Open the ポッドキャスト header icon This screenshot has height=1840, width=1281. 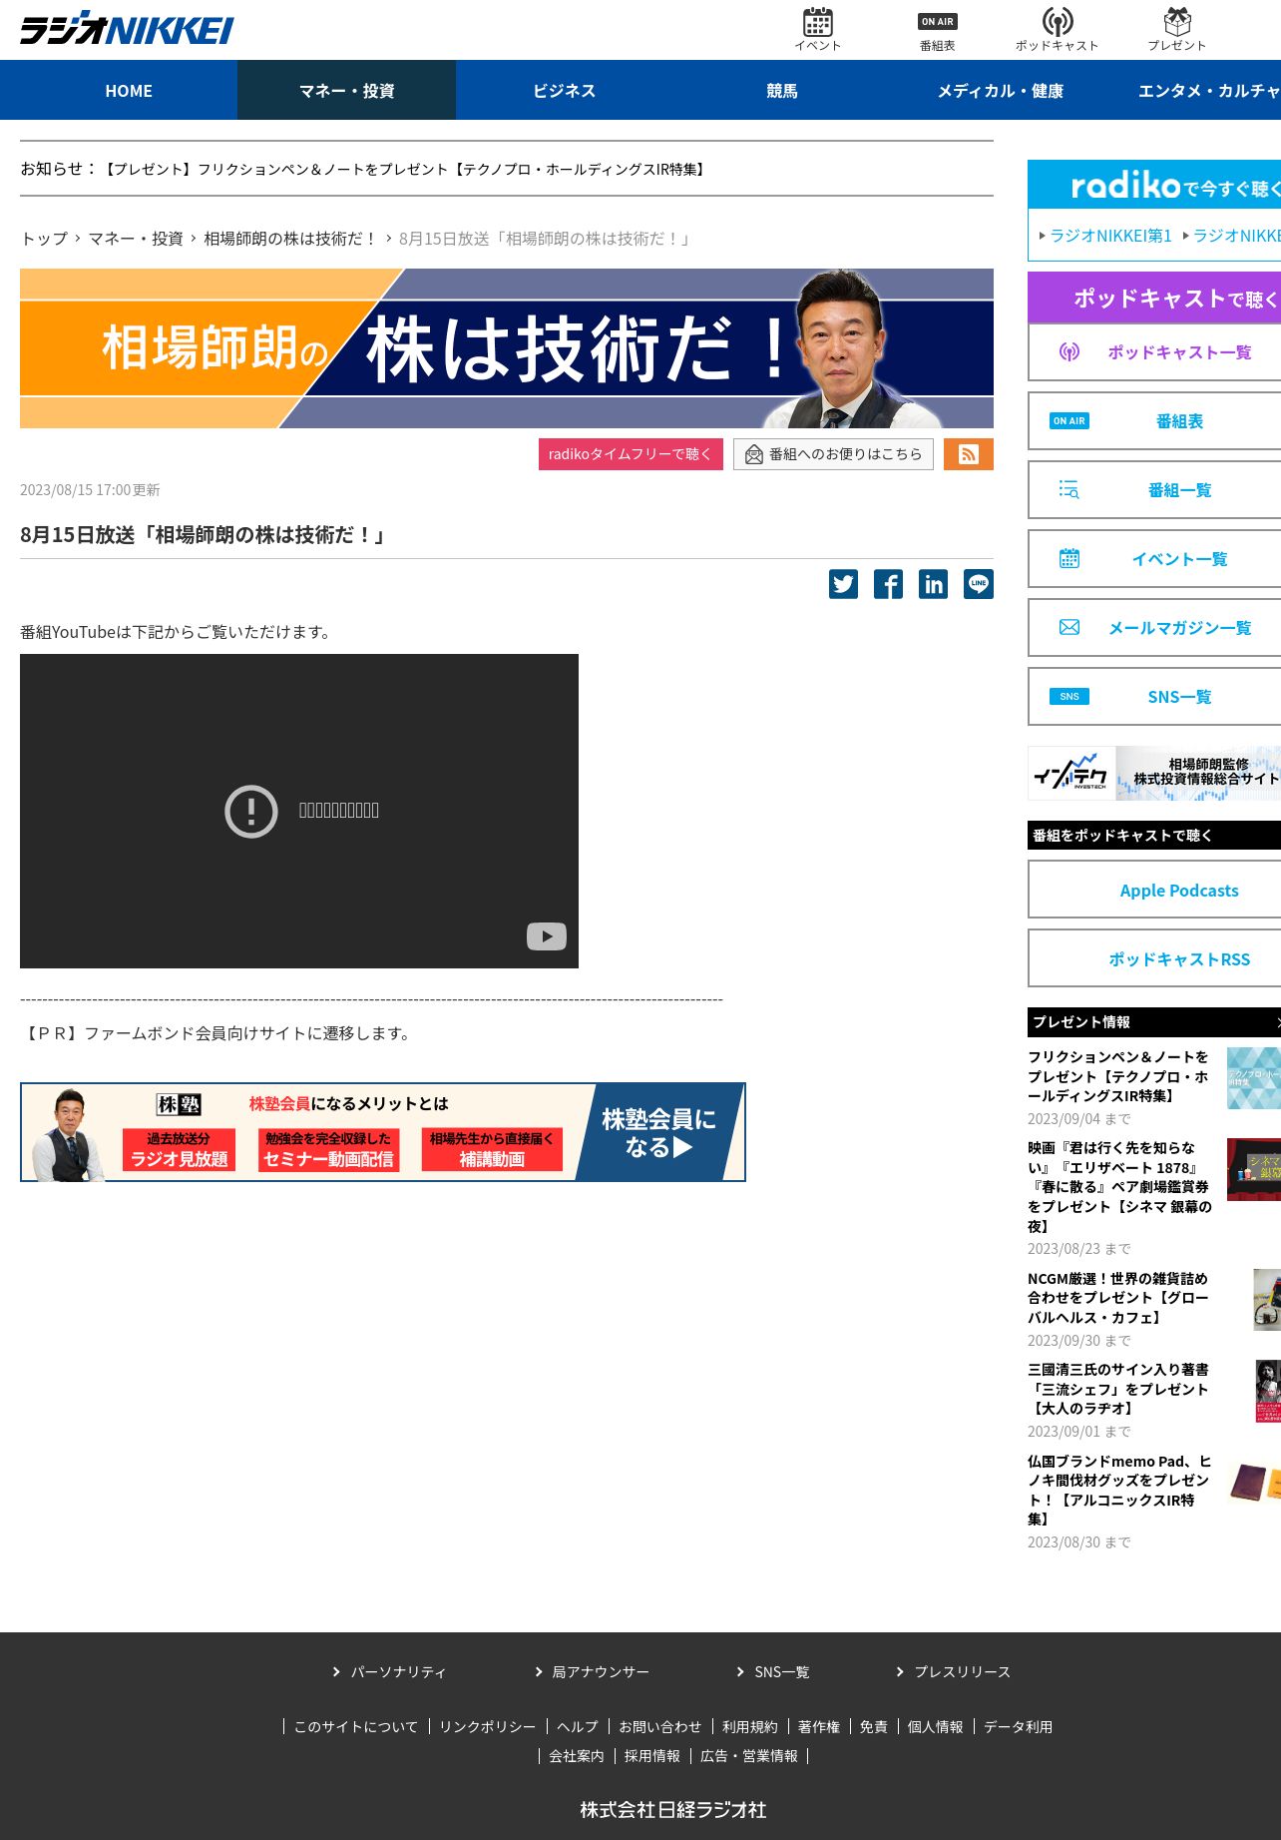tap(1057, 29)
